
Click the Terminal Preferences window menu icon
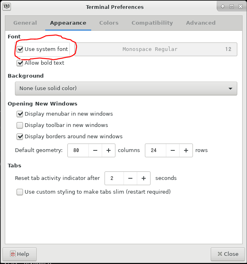7,7
